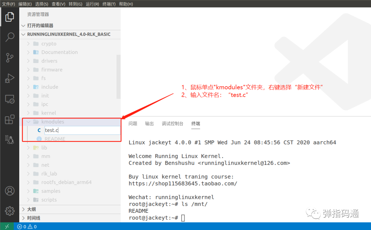Click the crypto folder icon

36,43
